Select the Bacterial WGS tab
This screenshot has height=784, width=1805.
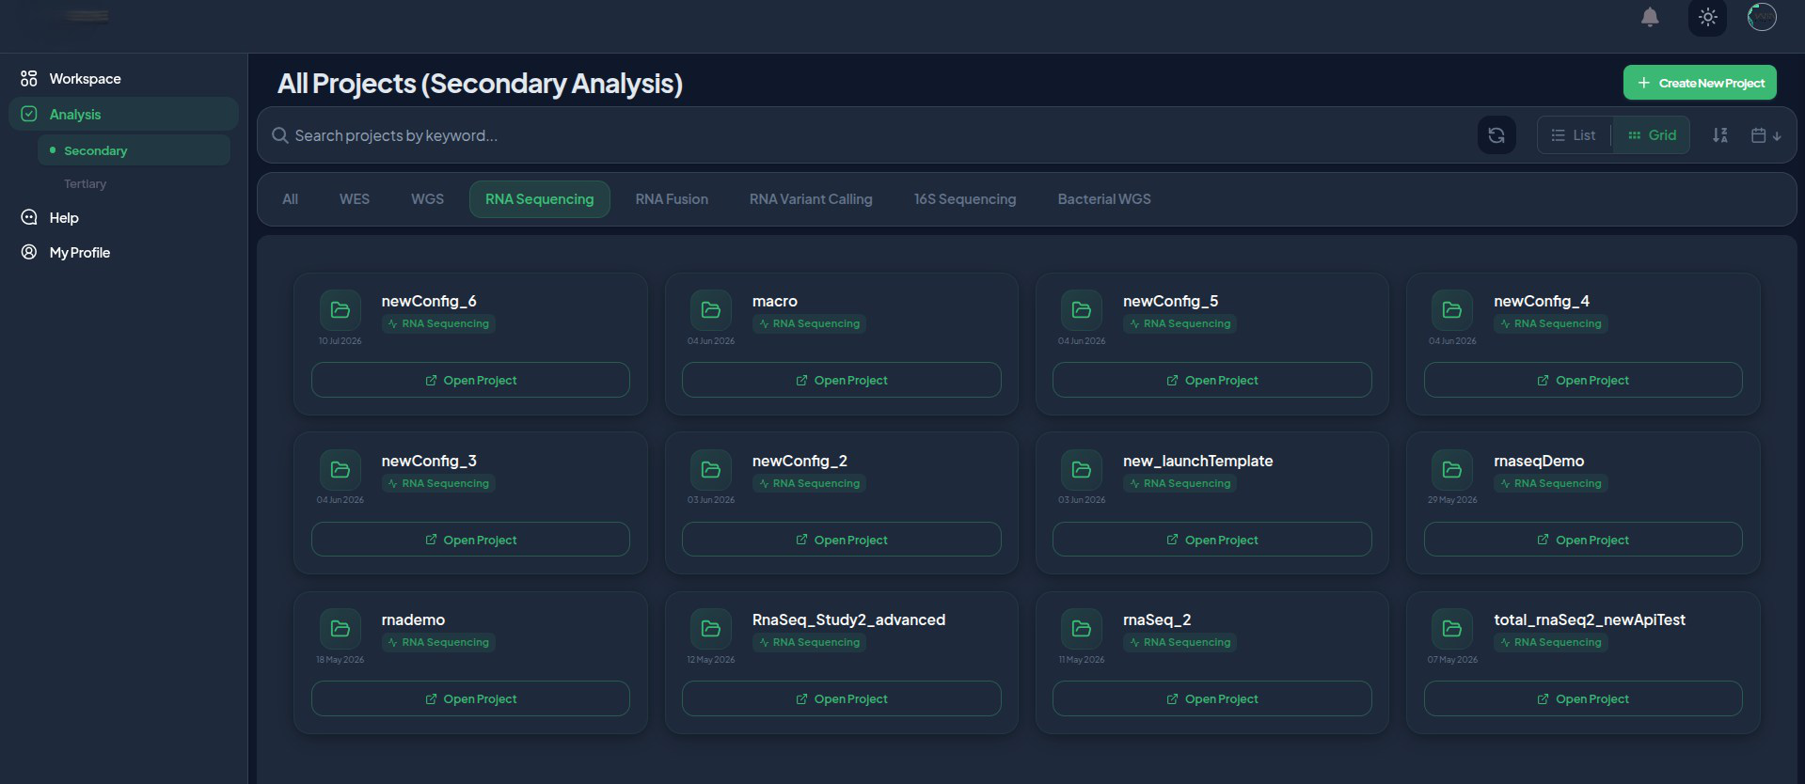[x=1104, y=199]
